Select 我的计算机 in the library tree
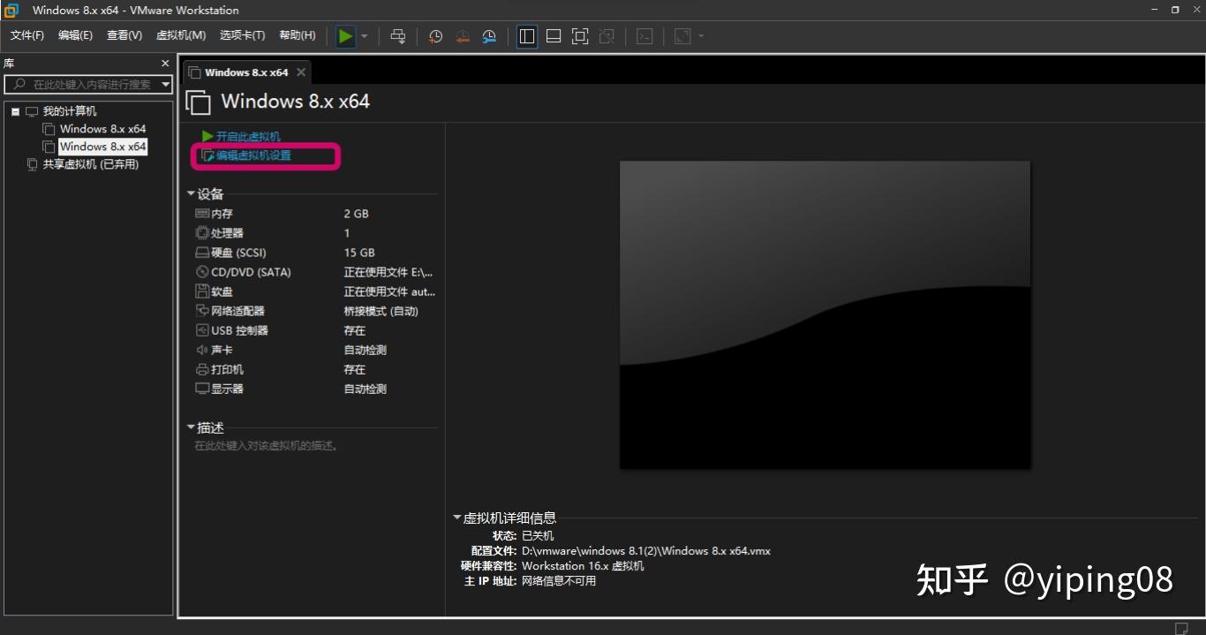Screen dimensions: 1206x635 click(70, 111)
